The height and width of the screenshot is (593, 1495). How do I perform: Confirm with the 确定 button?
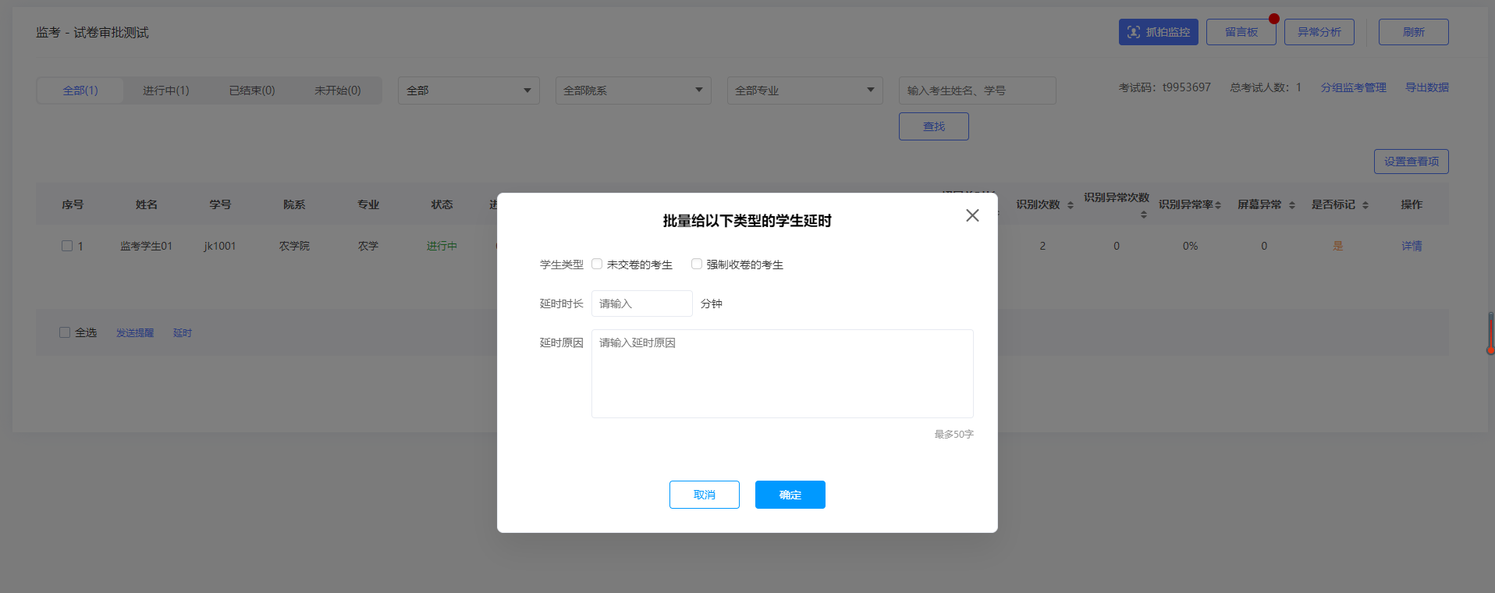click(x=790, y=495)
